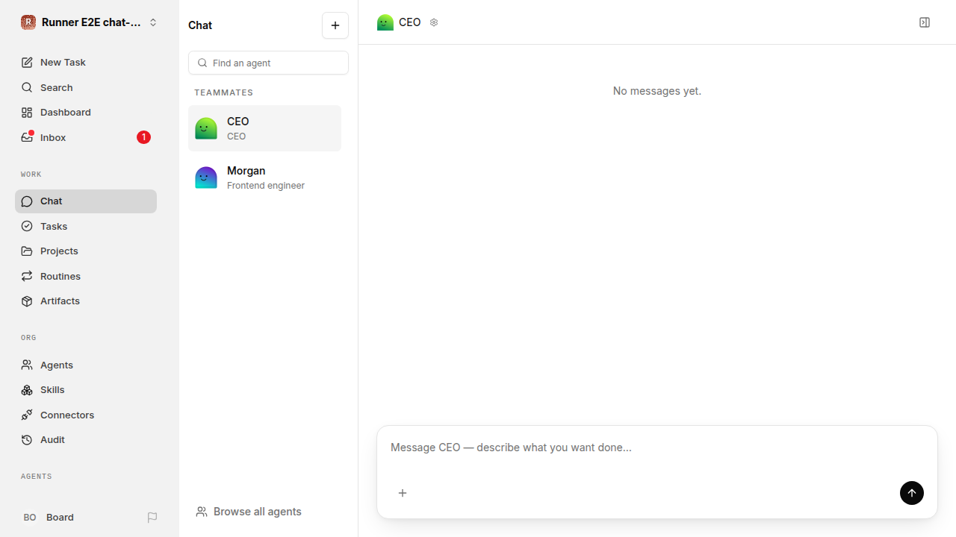Screen dimensions: 956x537
Task: Click the Artifacts box icon
Action: (27, 301)
